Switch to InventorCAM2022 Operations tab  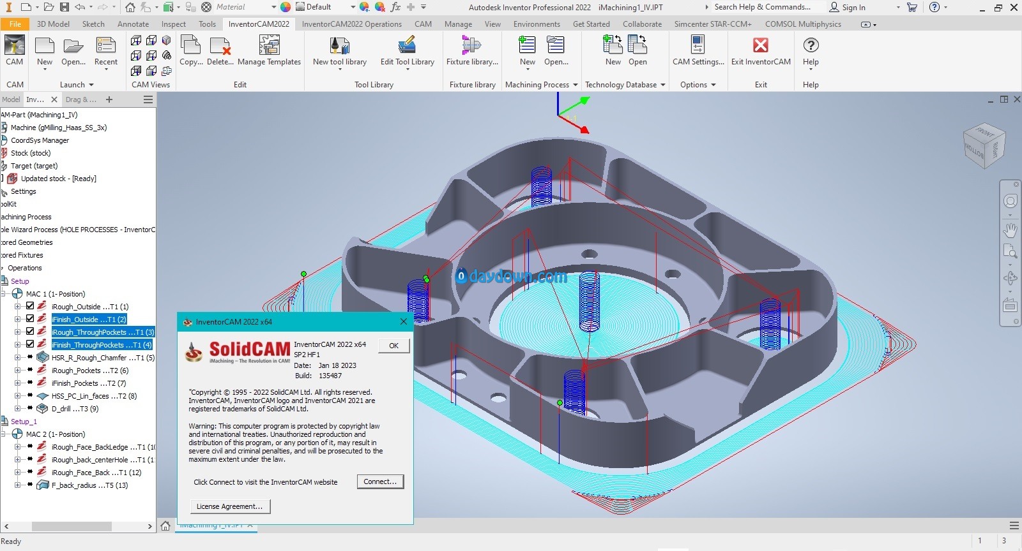[x=352, y=24]
